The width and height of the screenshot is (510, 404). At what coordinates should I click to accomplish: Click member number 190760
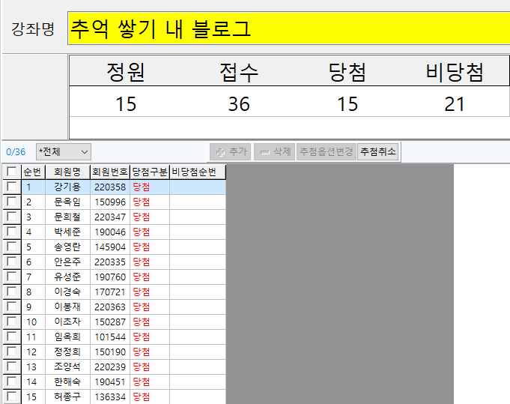pos(110,277)
